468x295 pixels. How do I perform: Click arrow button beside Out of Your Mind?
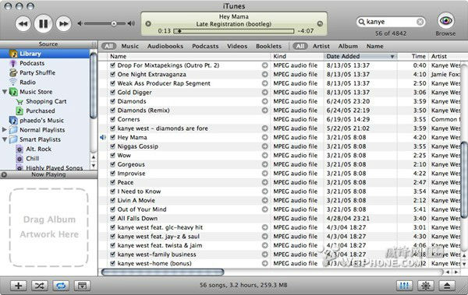pyautogui.click(x=264, y=209)
